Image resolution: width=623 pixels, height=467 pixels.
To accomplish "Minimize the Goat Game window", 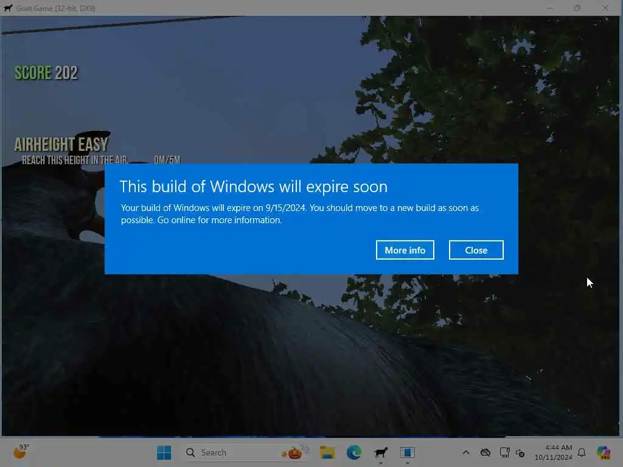I will click(x=549, y=7).
